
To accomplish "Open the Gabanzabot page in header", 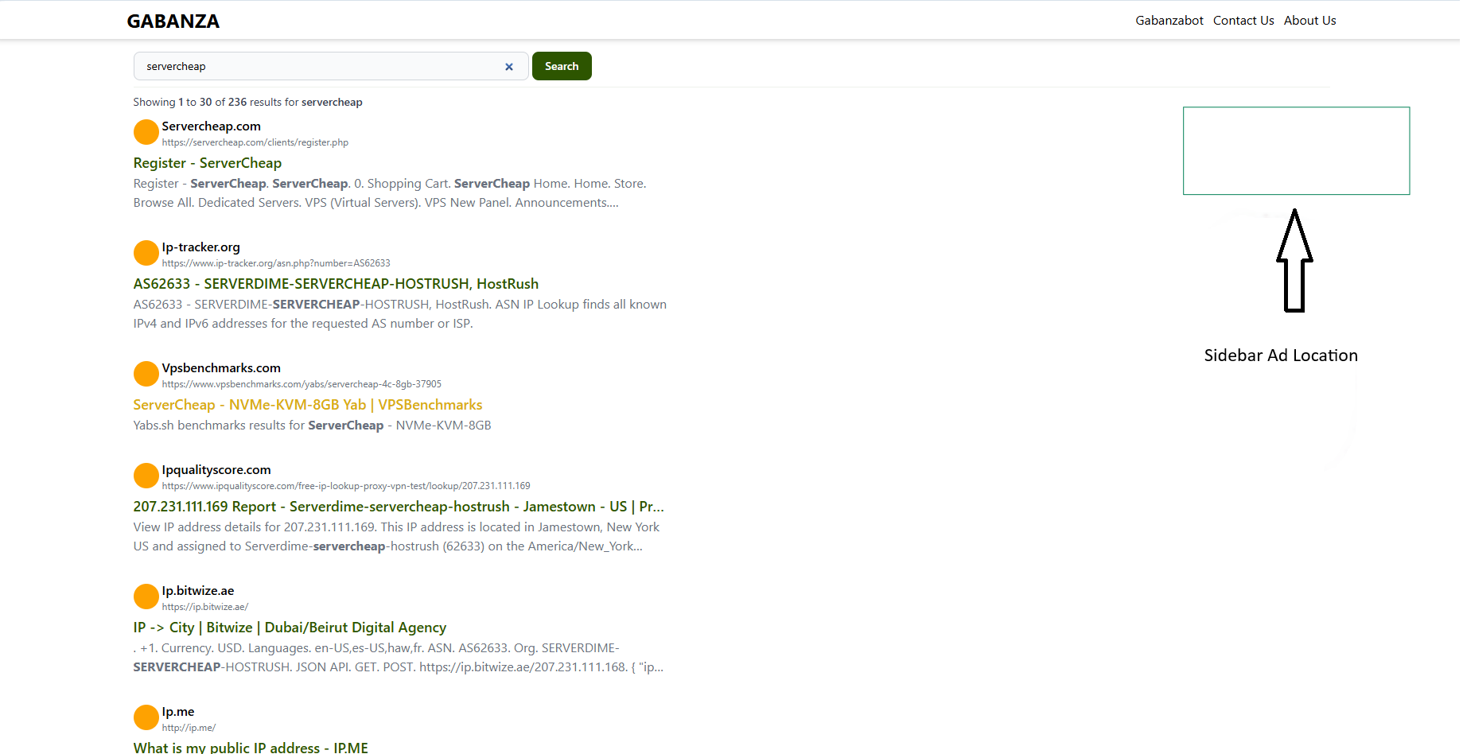I will (x=1169, y=21).
